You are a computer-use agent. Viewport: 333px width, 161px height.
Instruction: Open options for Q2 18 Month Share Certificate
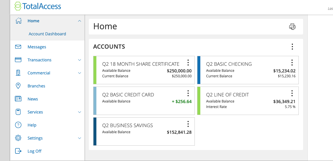[x=188, y=63]
